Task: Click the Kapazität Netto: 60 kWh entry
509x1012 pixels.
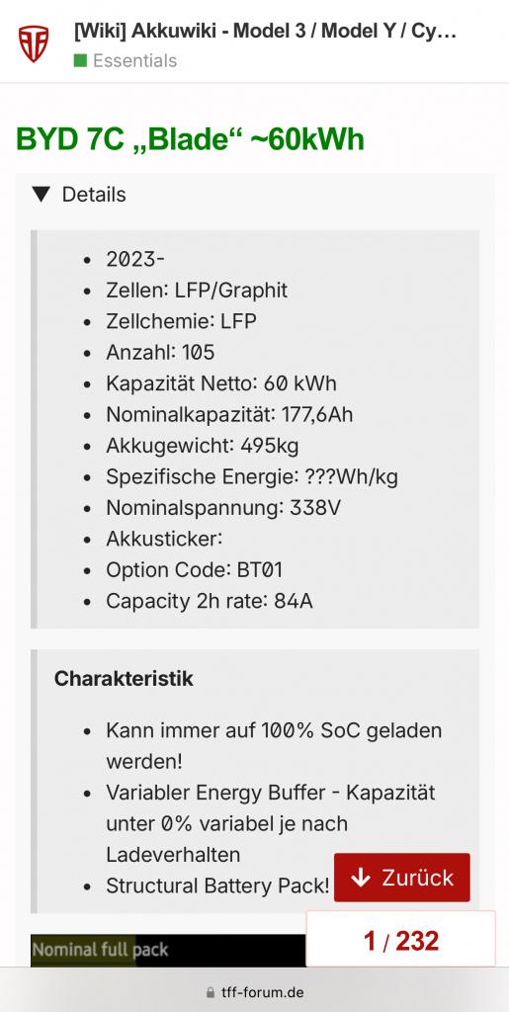Action: pos(221,384)
